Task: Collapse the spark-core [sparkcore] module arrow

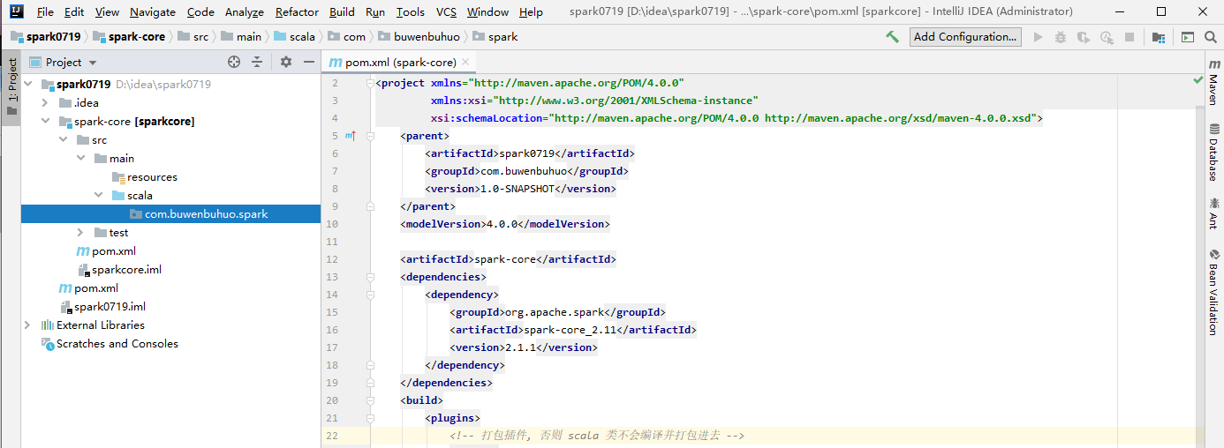Action: coord(45,122)
